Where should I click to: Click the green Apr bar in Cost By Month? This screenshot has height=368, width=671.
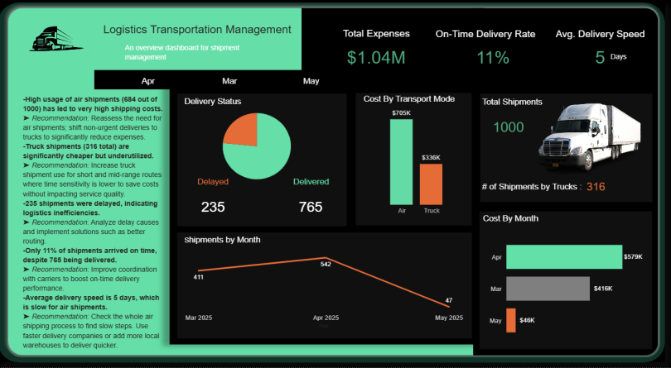coord(564,257)
